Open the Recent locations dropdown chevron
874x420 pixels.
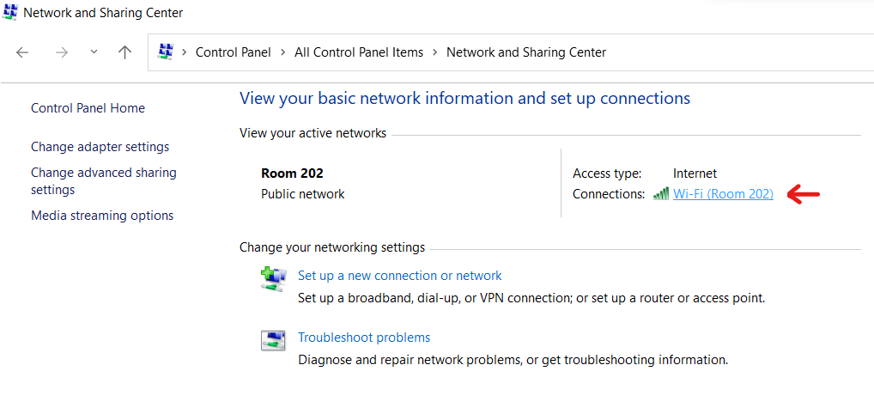[94, 52]
